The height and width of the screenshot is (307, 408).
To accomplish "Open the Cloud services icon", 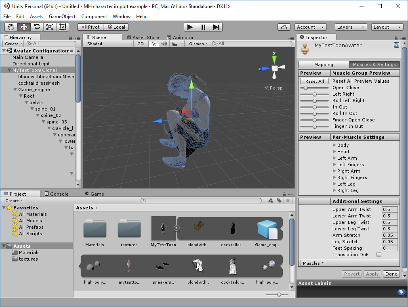I will click(284, 27).
